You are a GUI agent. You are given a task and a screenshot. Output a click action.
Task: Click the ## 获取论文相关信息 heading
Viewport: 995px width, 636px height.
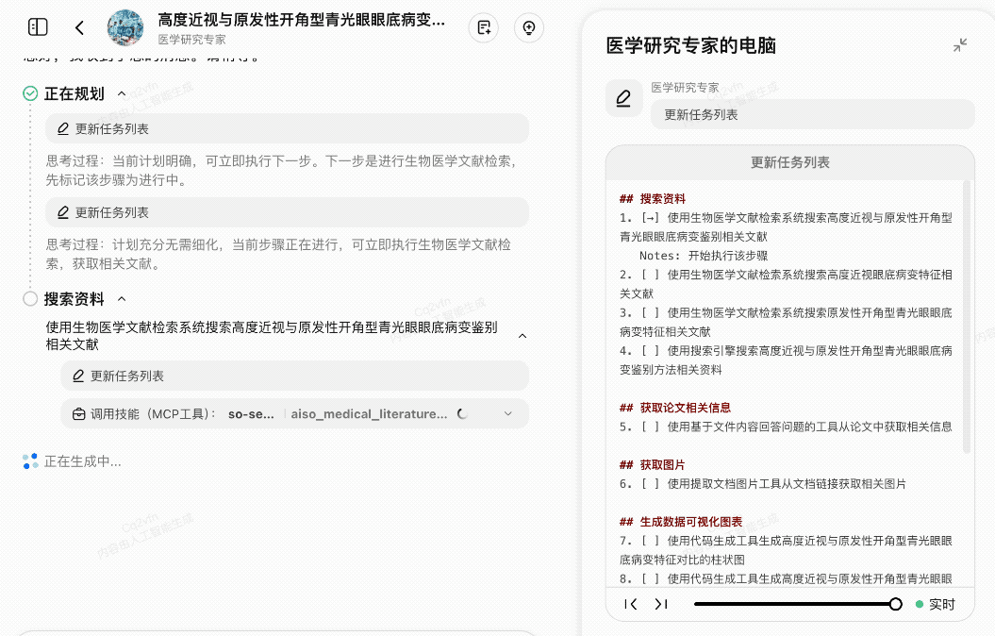pos(675,408)
